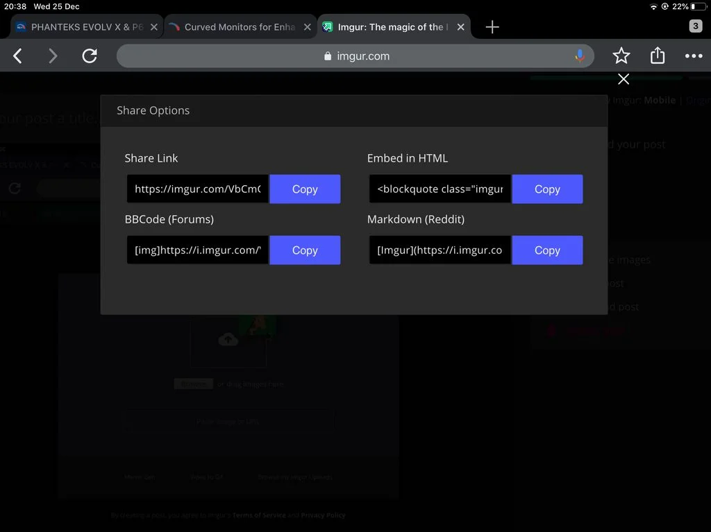This screenshot has height=532, width=711.
Task: Select the BBCode img field
Action: click(198, 250)
